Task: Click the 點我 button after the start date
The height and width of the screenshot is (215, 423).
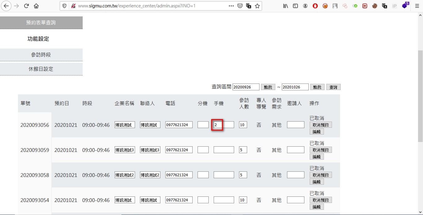Action: click(268, 87)
